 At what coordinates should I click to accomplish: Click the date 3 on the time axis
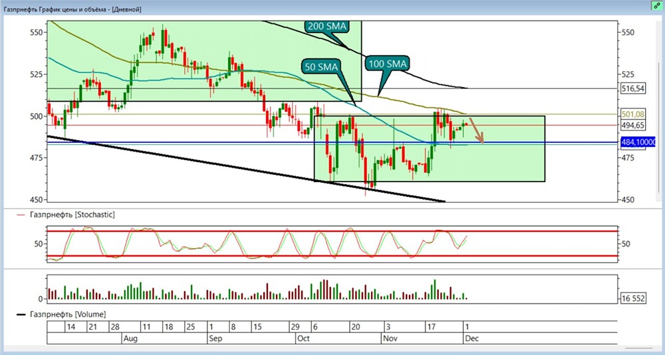point(388,327)
